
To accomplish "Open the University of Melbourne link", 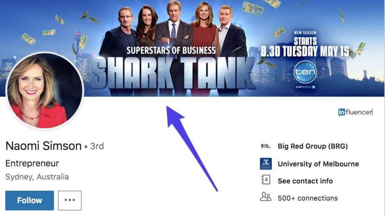I will point(318,164).
